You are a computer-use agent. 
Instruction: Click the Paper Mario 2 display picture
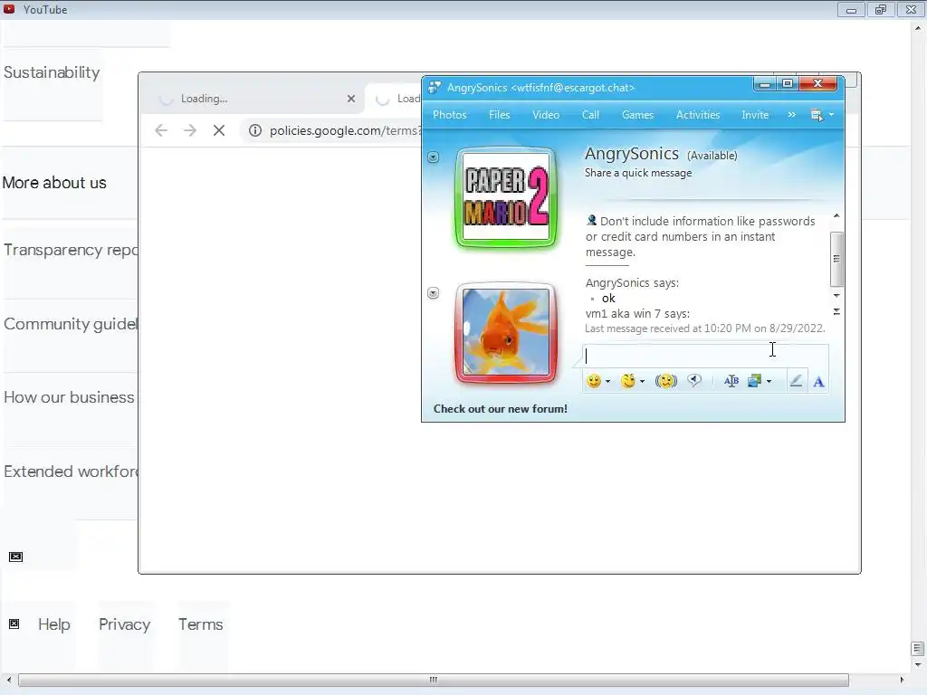[506, 196]
